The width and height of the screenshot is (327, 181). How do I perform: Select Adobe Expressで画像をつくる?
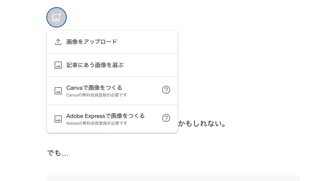point(106,116)
